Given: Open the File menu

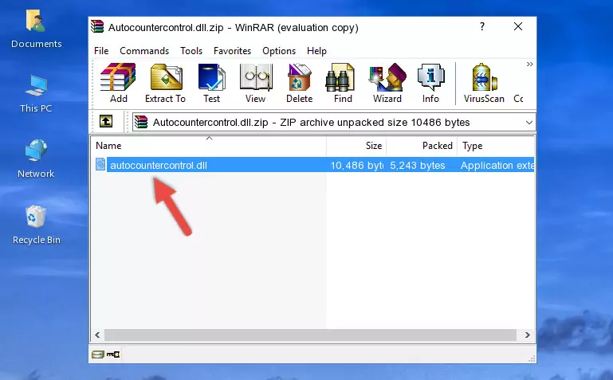Looking at the screenshot, I should (x=101, y=51).
